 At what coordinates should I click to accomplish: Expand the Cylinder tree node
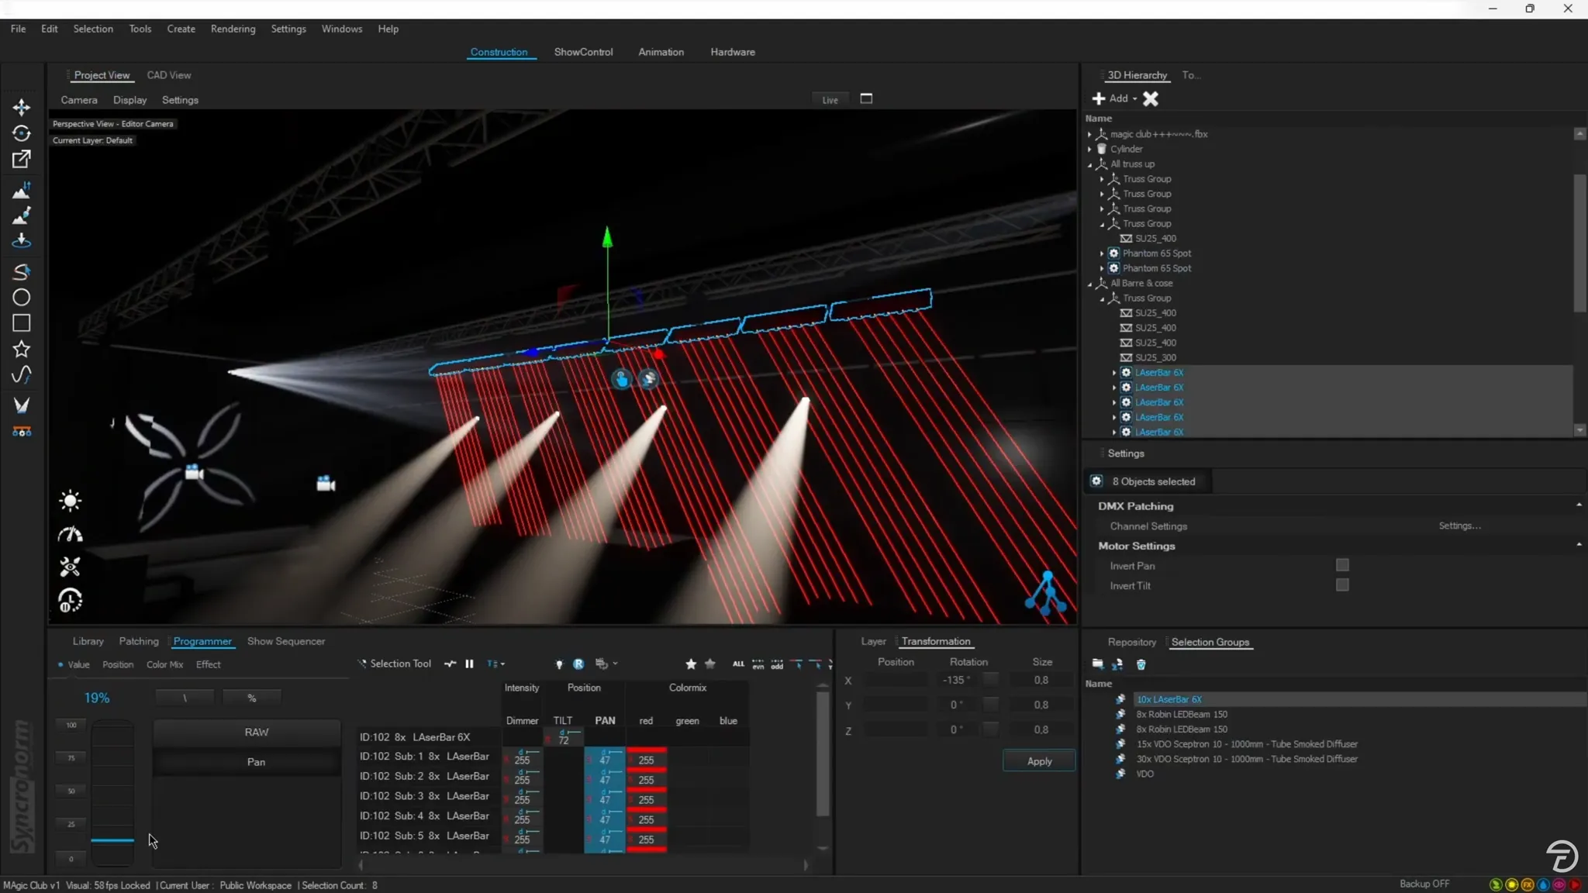click(x=1089, y=149)
